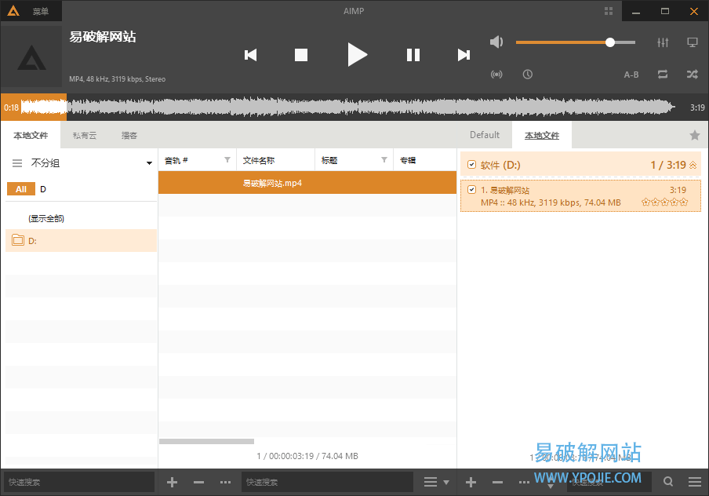Open the equalizer and sound effects icon
Screen dimensions: 709x496
pos(663,42)
